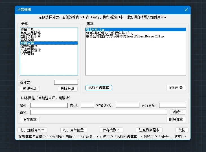Click the 新增分类 button
Screen dimensions: 206x152
[x=30, y=89]
